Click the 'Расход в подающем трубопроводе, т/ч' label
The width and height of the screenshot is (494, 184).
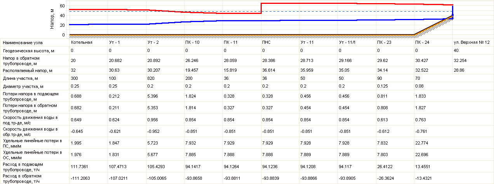pyautogui.click(x=23, y=167)
